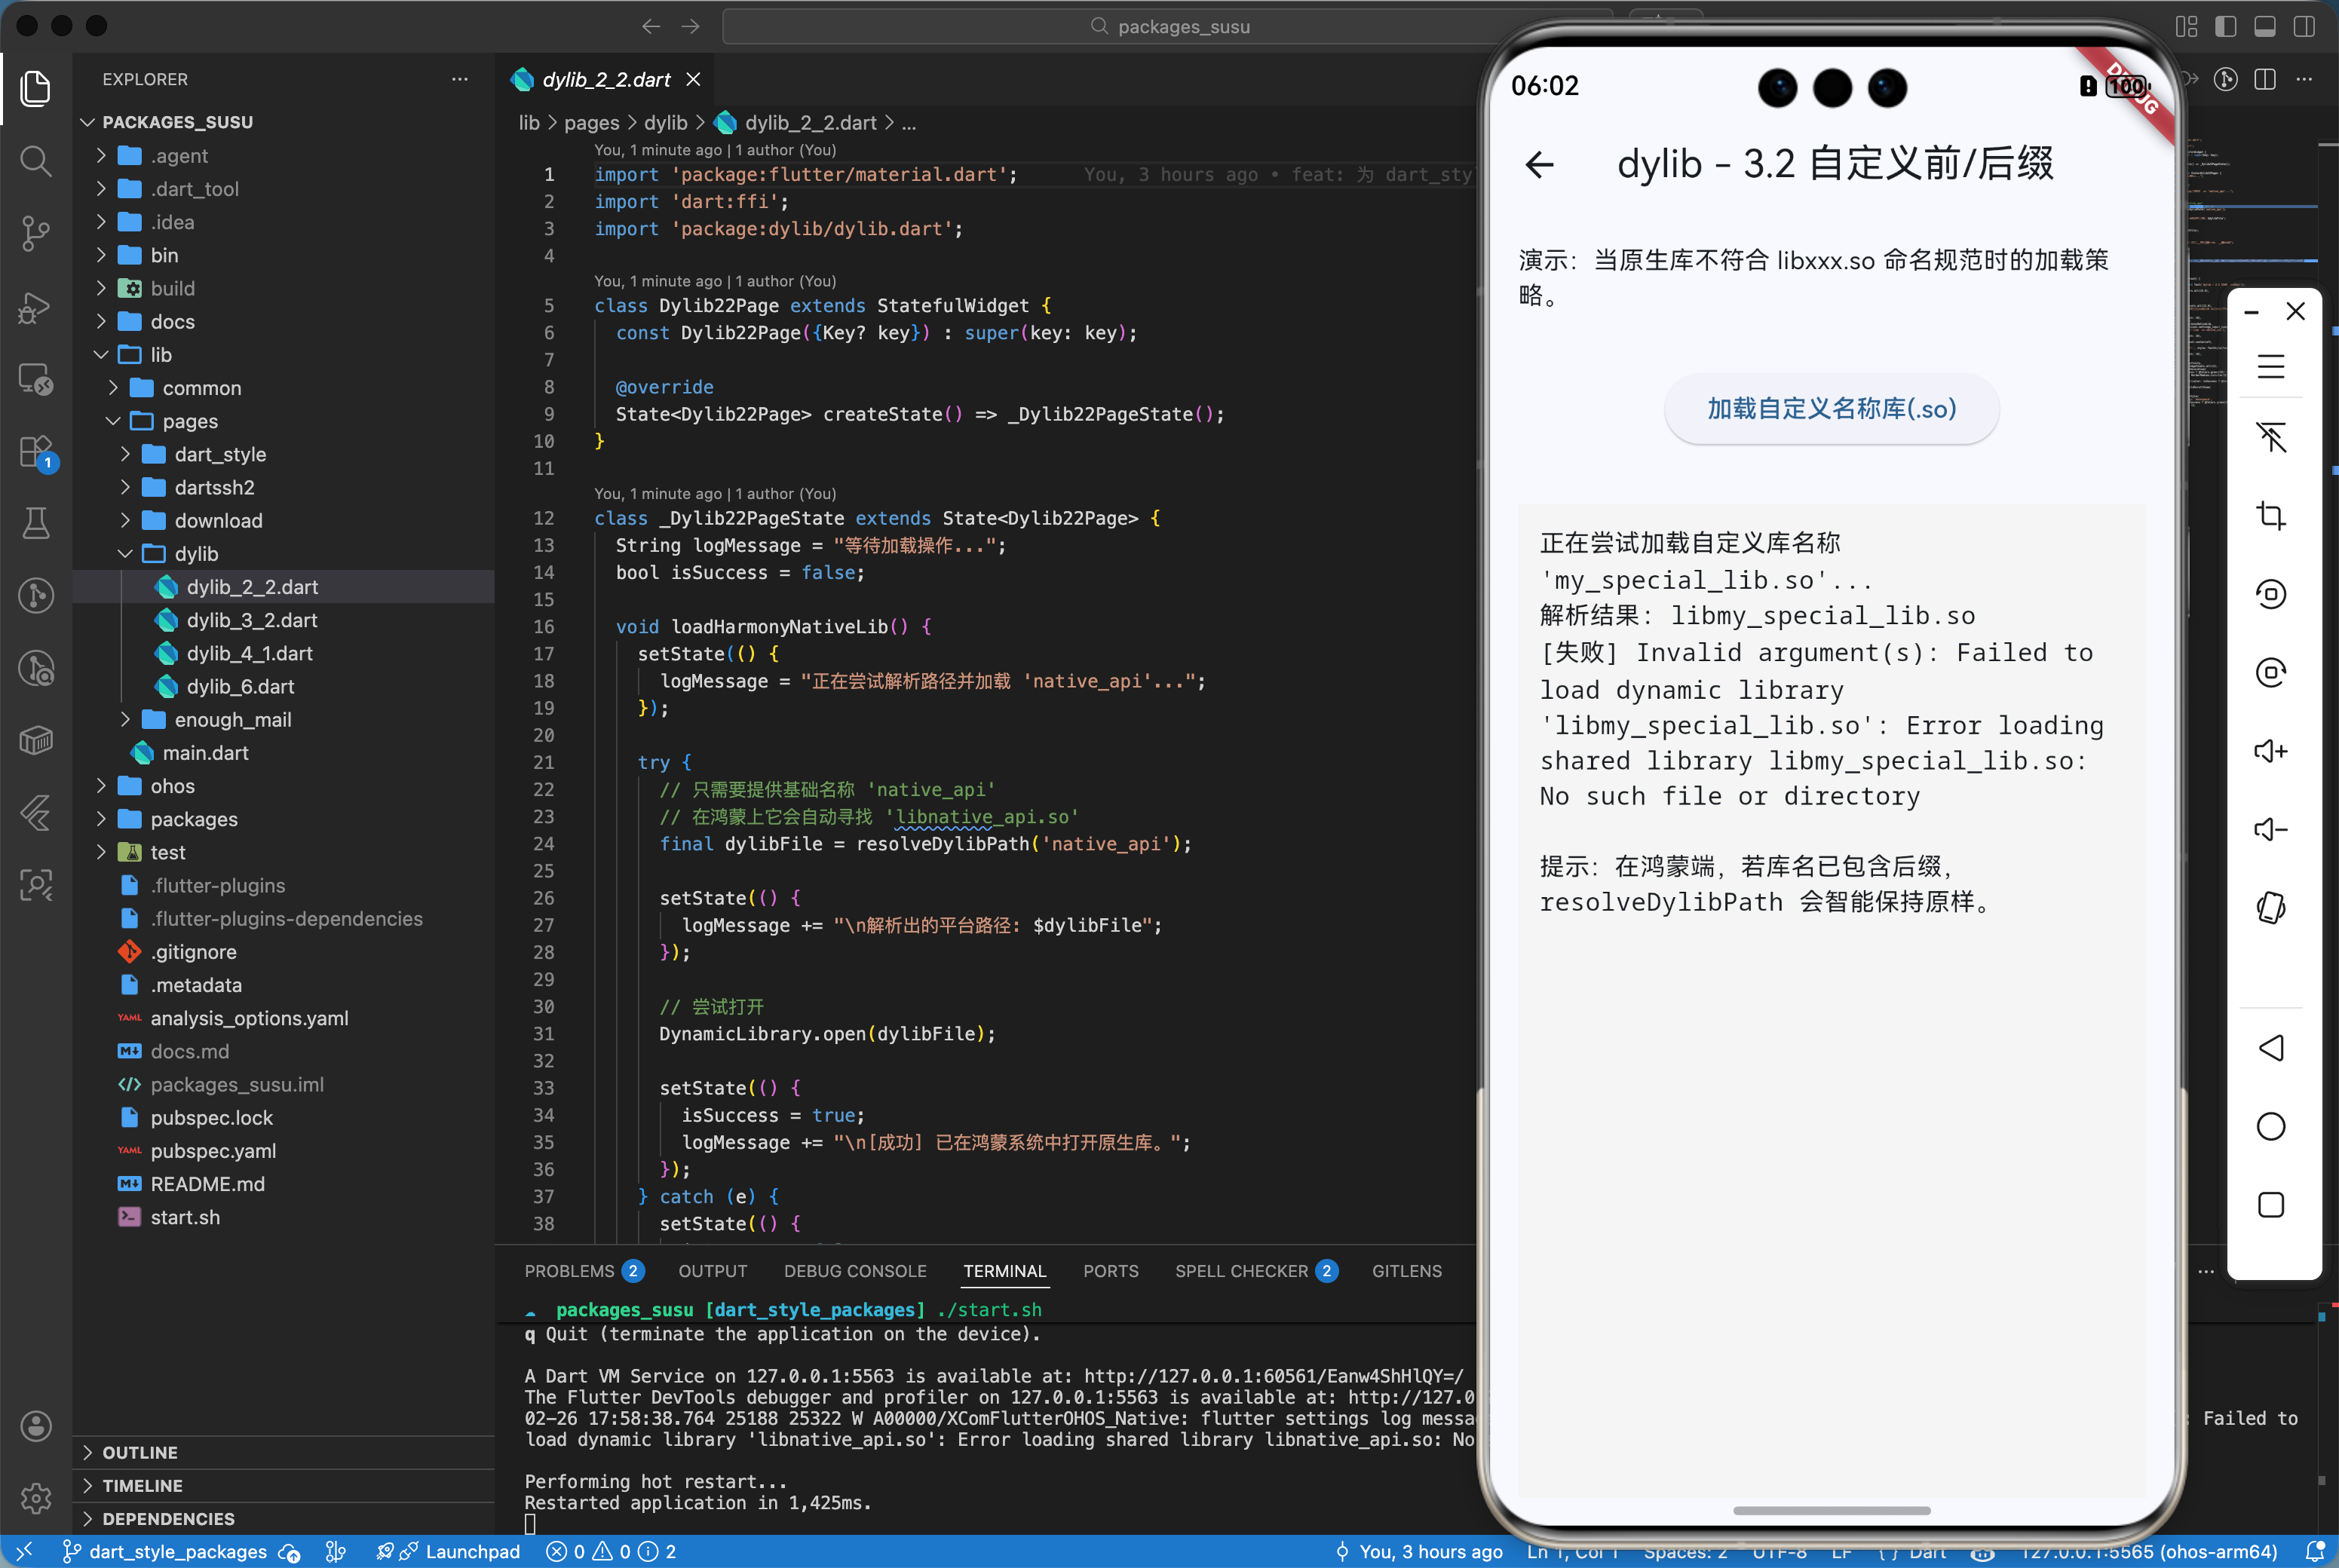Viewport: 2339px width, 1568px height.
Task: Switch to PROBLEMS panel tab
Action: tap(569, 1271)
